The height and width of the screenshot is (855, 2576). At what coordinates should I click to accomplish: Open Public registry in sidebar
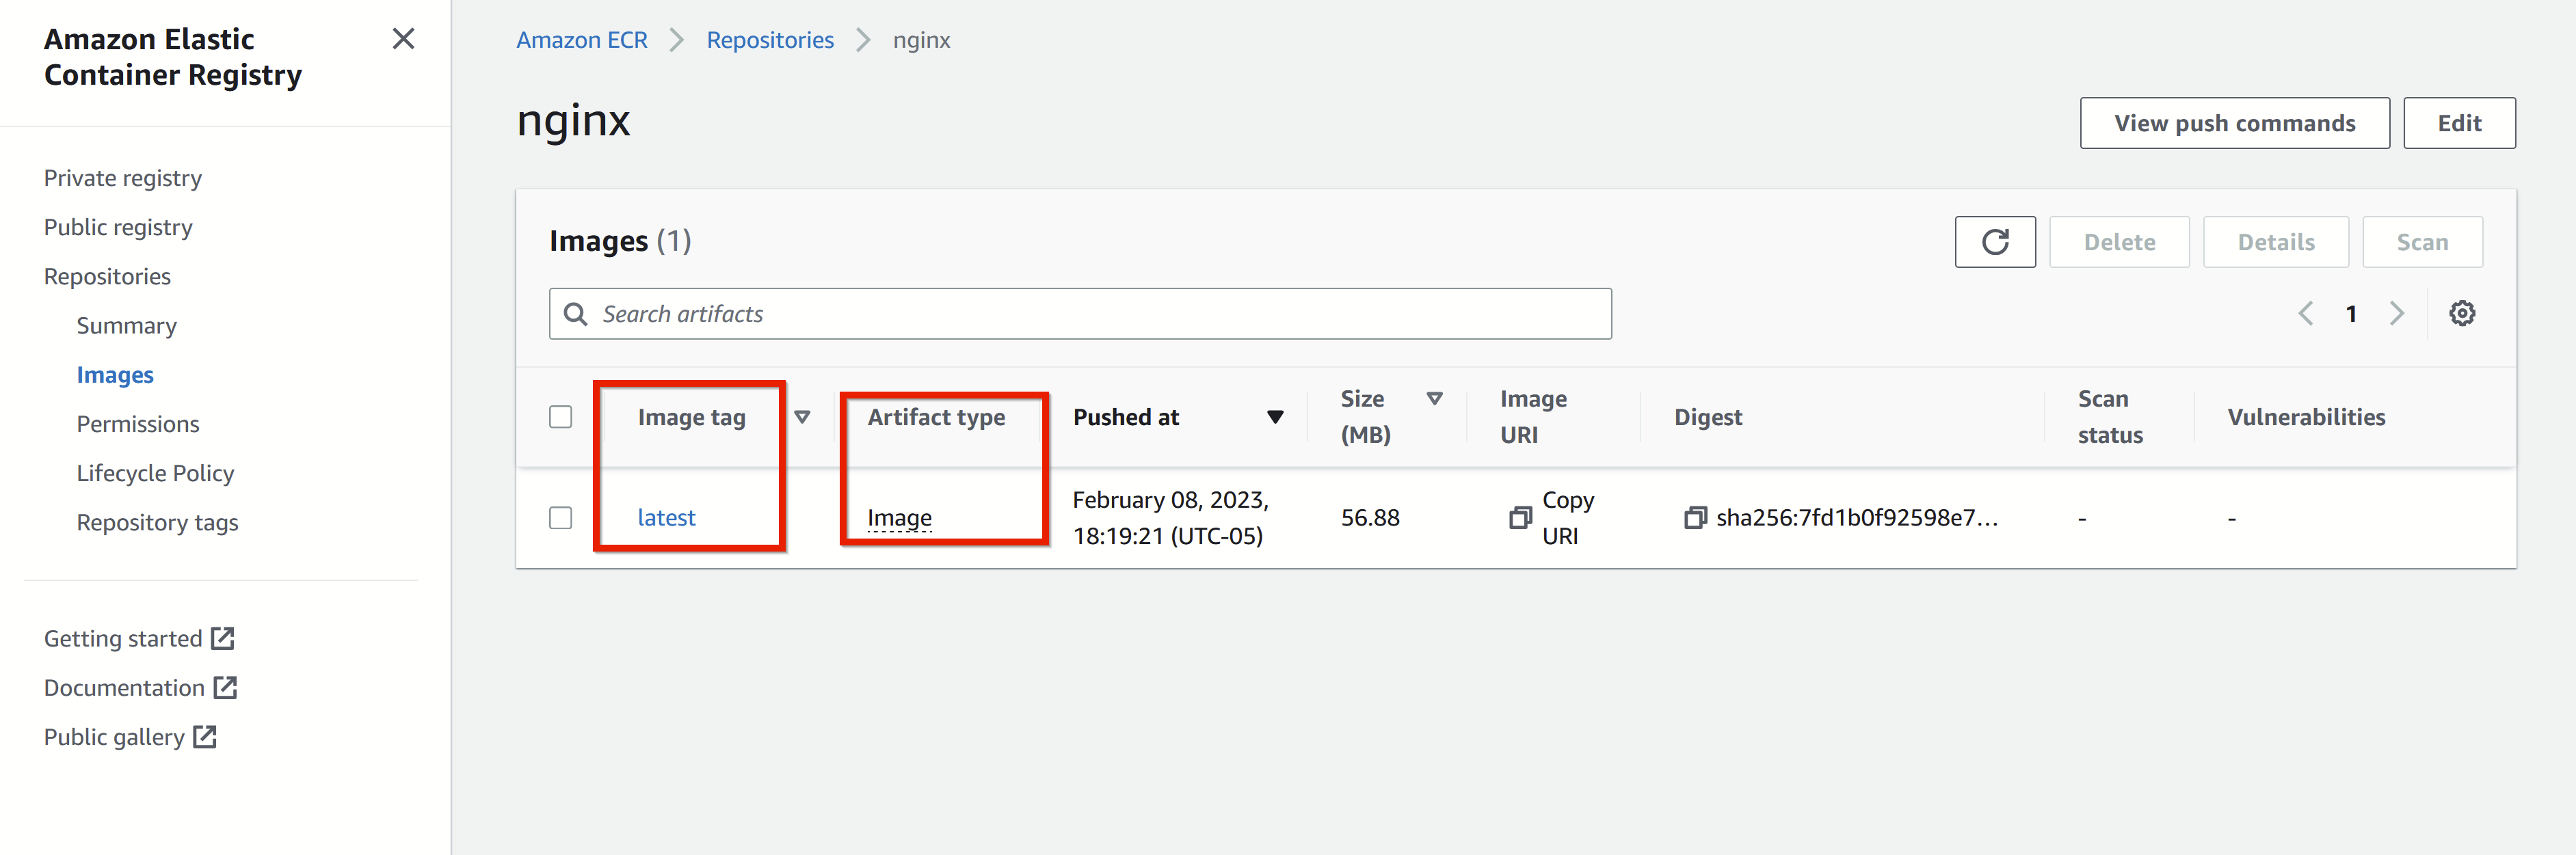click(x=118, y=227)
